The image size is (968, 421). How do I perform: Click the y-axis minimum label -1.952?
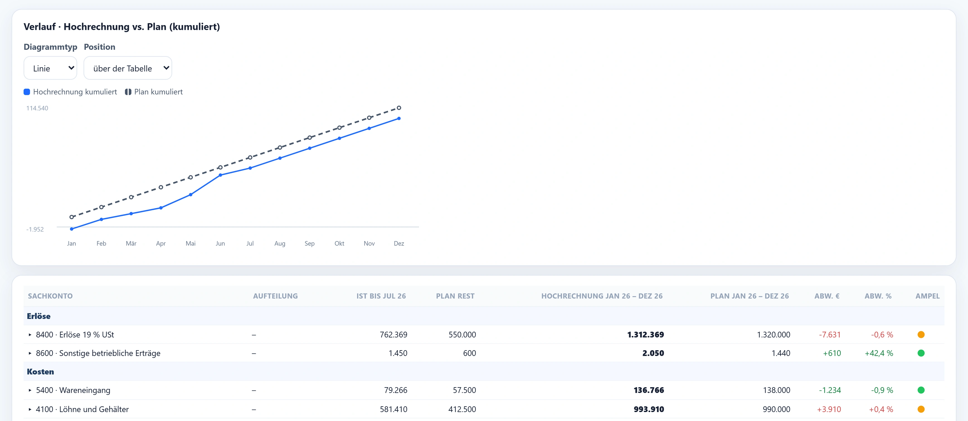(x=35, y=229)
